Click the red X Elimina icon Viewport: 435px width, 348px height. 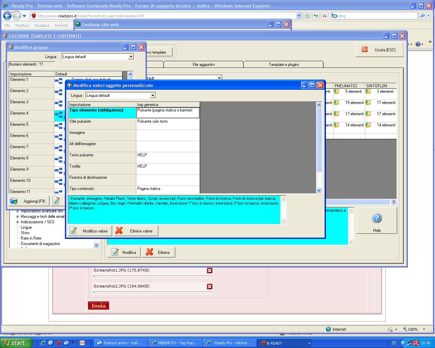[x=149, y=252]
